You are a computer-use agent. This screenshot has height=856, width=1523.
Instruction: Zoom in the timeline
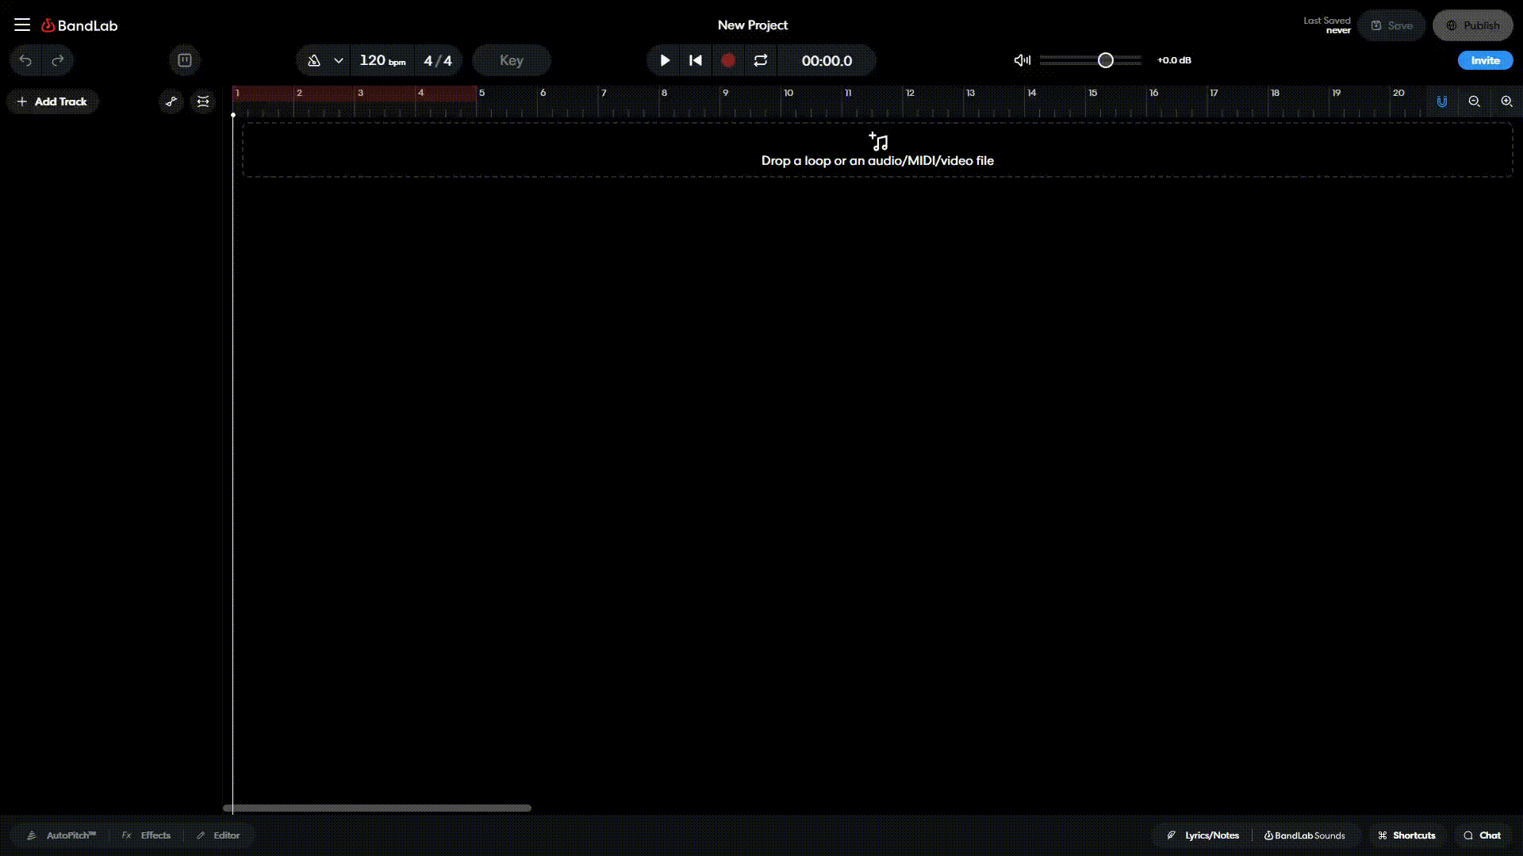point(1507,101)
